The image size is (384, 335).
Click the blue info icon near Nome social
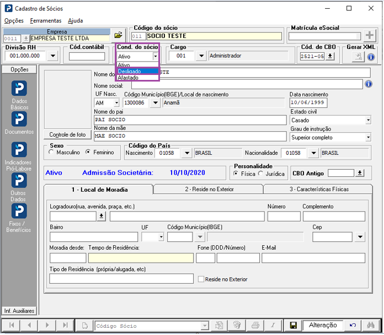pyautogui.click(x=369, y=84)
